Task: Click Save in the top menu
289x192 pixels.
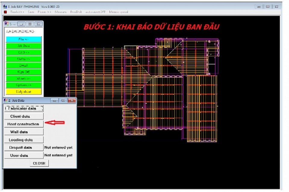Action: [31, 12]
